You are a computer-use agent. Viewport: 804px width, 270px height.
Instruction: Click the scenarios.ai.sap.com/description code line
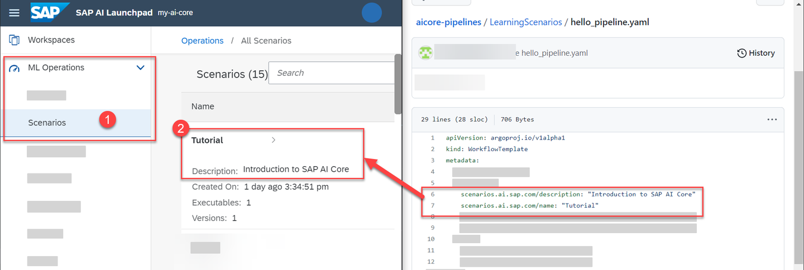(578, 194)
